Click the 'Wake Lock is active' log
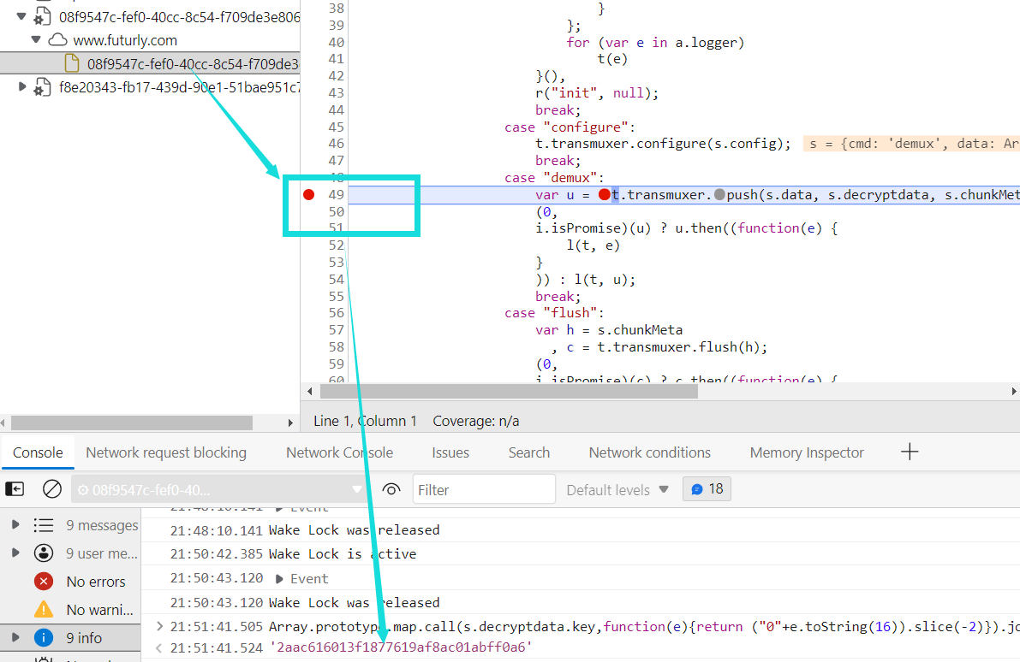 343,553
